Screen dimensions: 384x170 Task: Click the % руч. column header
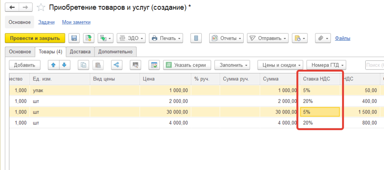tap(205, 79)
